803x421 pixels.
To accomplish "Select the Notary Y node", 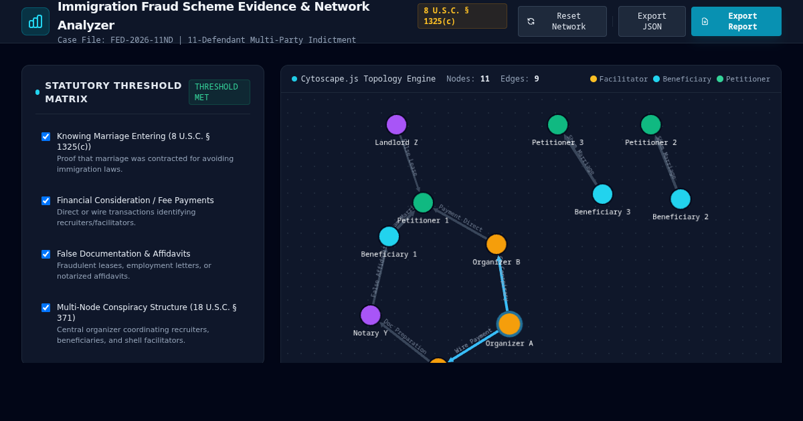I will (x=370, y=315).
